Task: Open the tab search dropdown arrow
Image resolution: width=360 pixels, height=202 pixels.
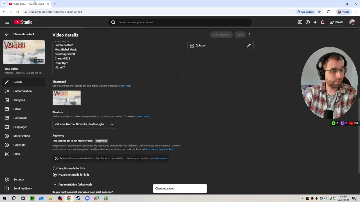Action: (4, 4)
